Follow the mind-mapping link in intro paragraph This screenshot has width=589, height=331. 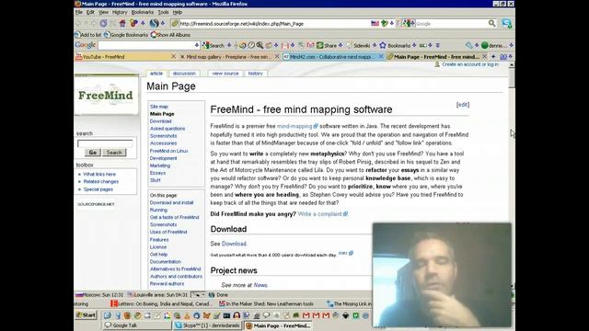pos(294,127)
